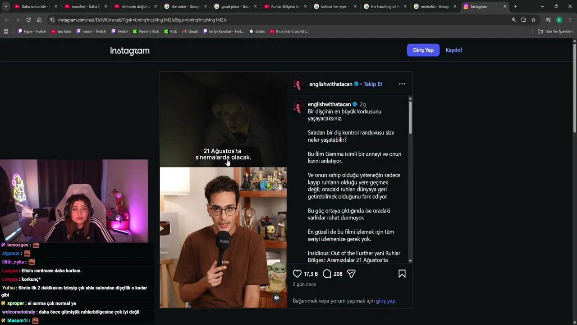Screen dimensions: 577x325
Task: Open comments via the speech bubble icon
Action: point(327,274)
